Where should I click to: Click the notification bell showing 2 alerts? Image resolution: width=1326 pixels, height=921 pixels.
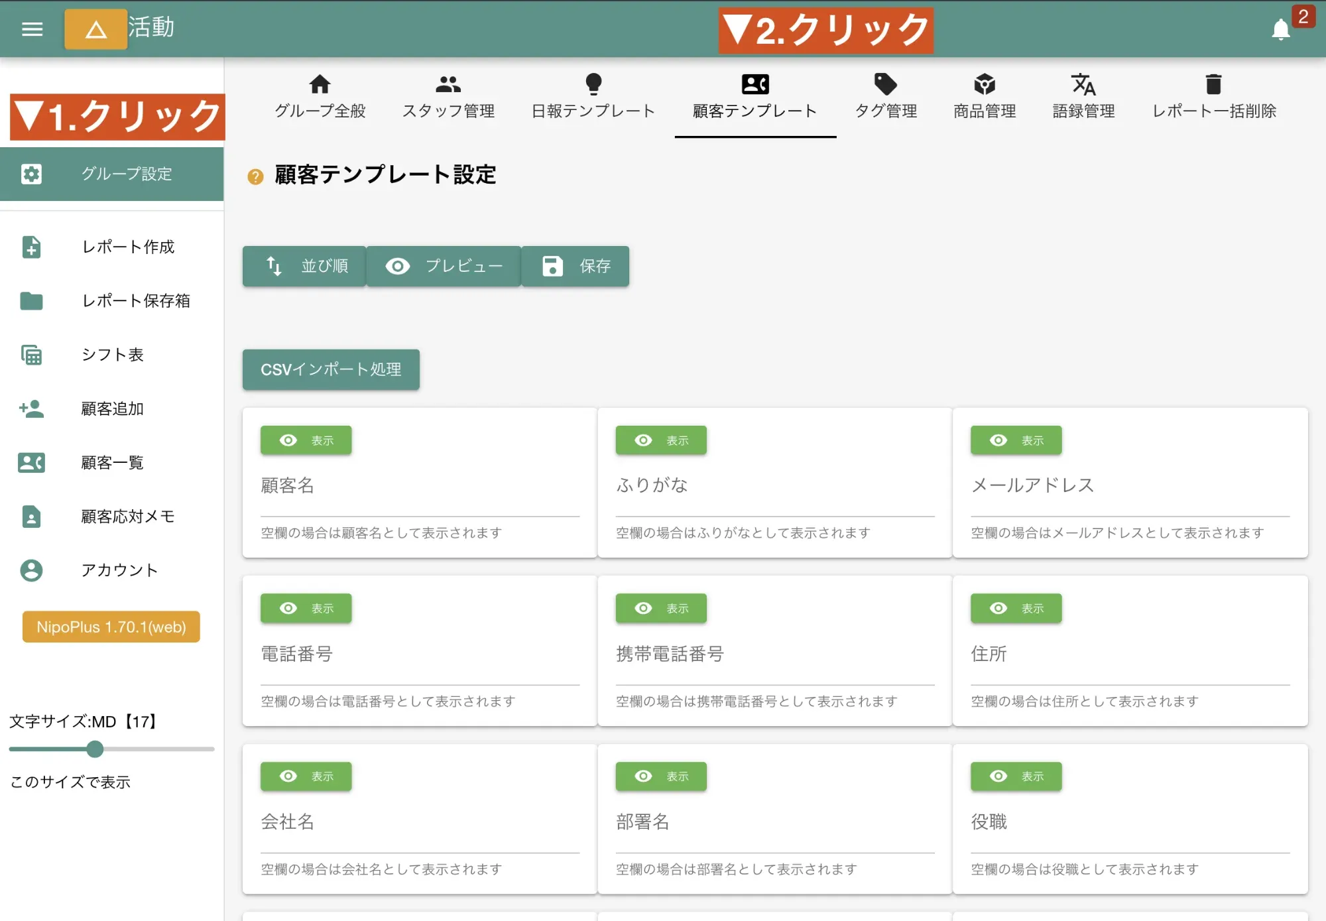(1282, 29)
